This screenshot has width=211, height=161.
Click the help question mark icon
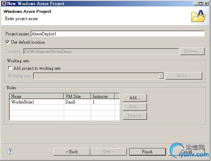click(10, 151)
